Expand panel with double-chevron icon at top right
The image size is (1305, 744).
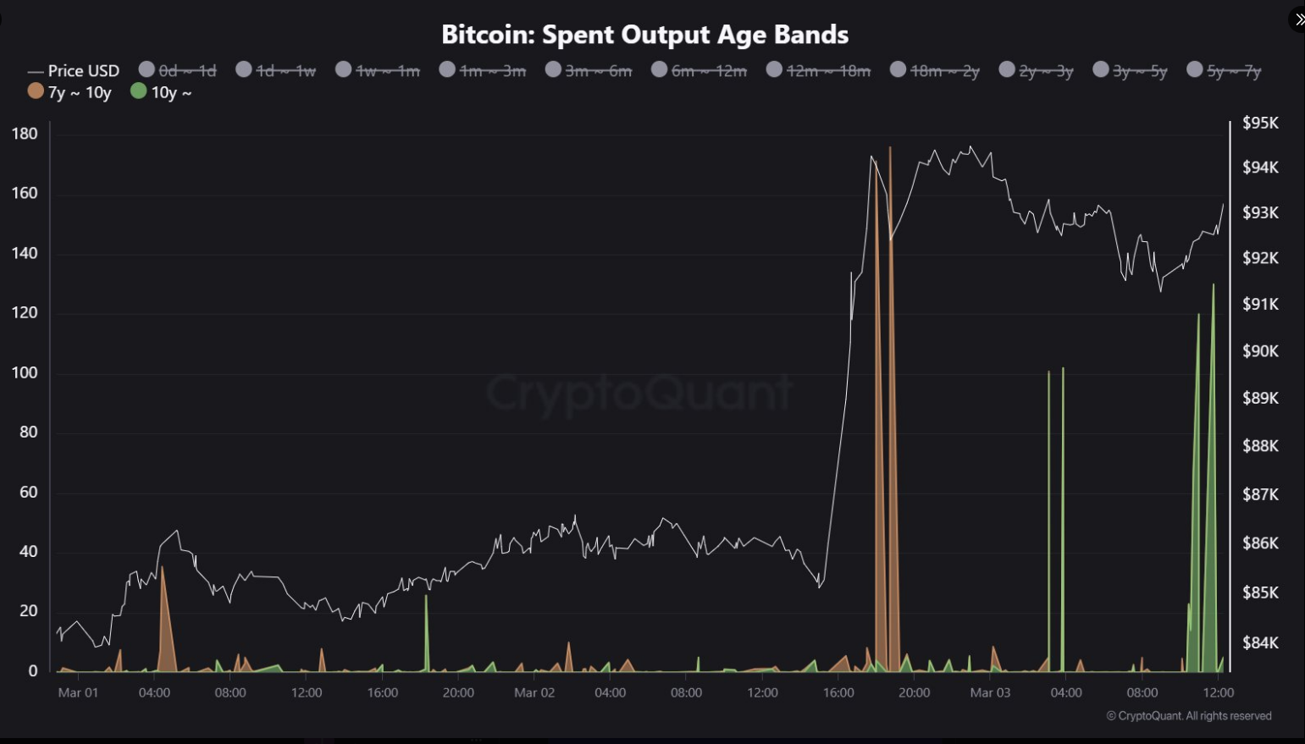(x=1298, y=19)
